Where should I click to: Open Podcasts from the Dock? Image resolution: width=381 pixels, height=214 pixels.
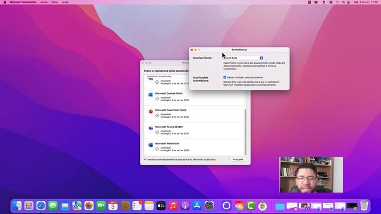[185, 206]
